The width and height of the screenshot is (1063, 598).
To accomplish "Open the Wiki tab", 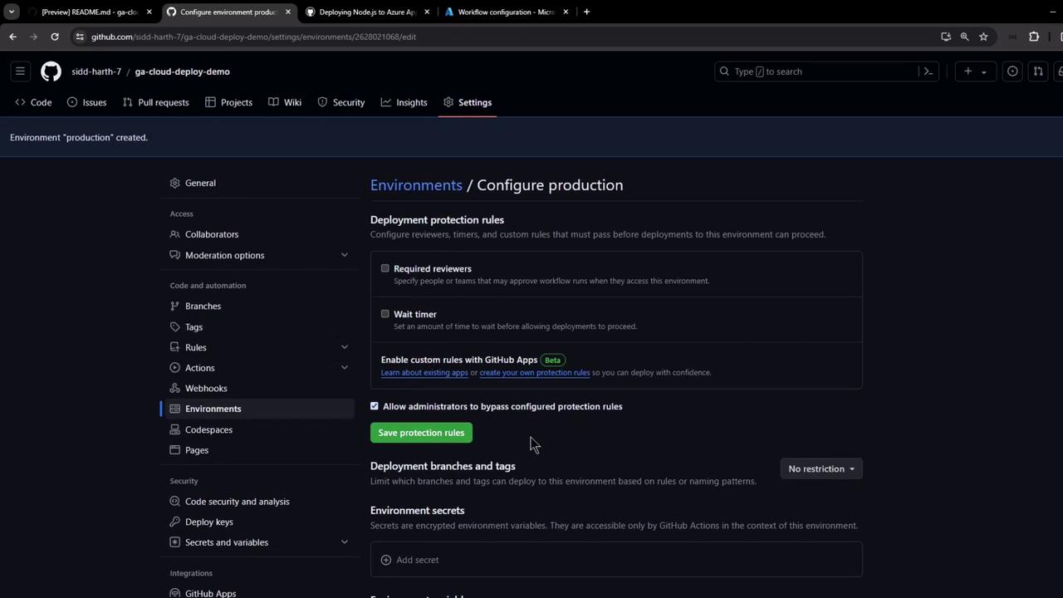I will tap(285, 102).
